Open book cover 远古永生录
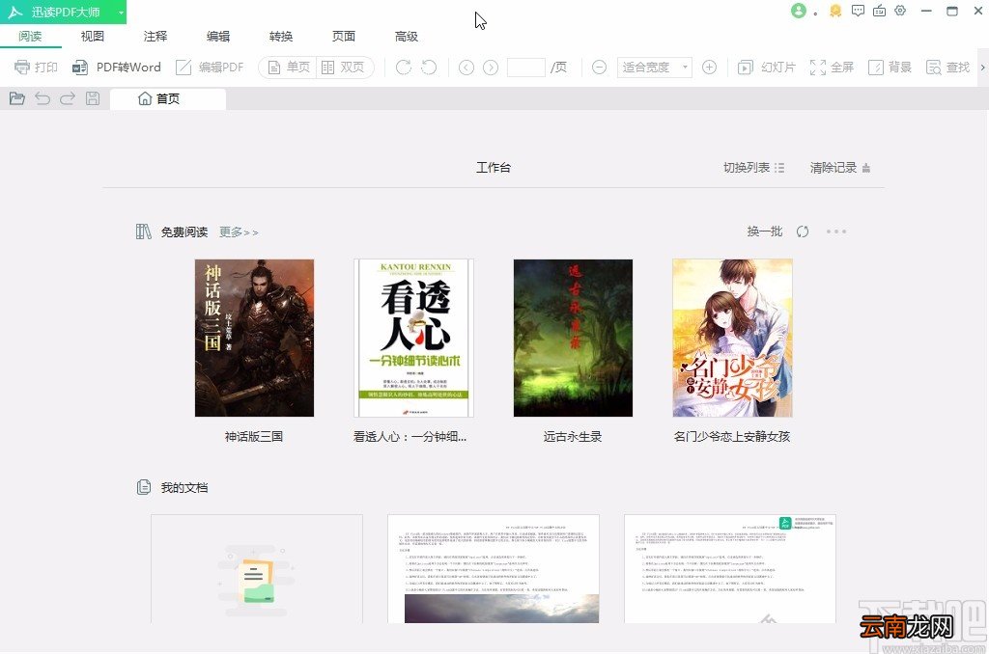This screenshot has height=654, width=989. [x=573, y=338]
